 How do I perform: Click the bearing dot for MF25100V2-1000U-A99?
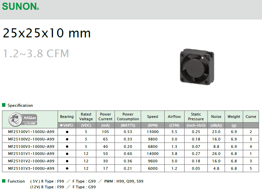(x=67, y=139)
